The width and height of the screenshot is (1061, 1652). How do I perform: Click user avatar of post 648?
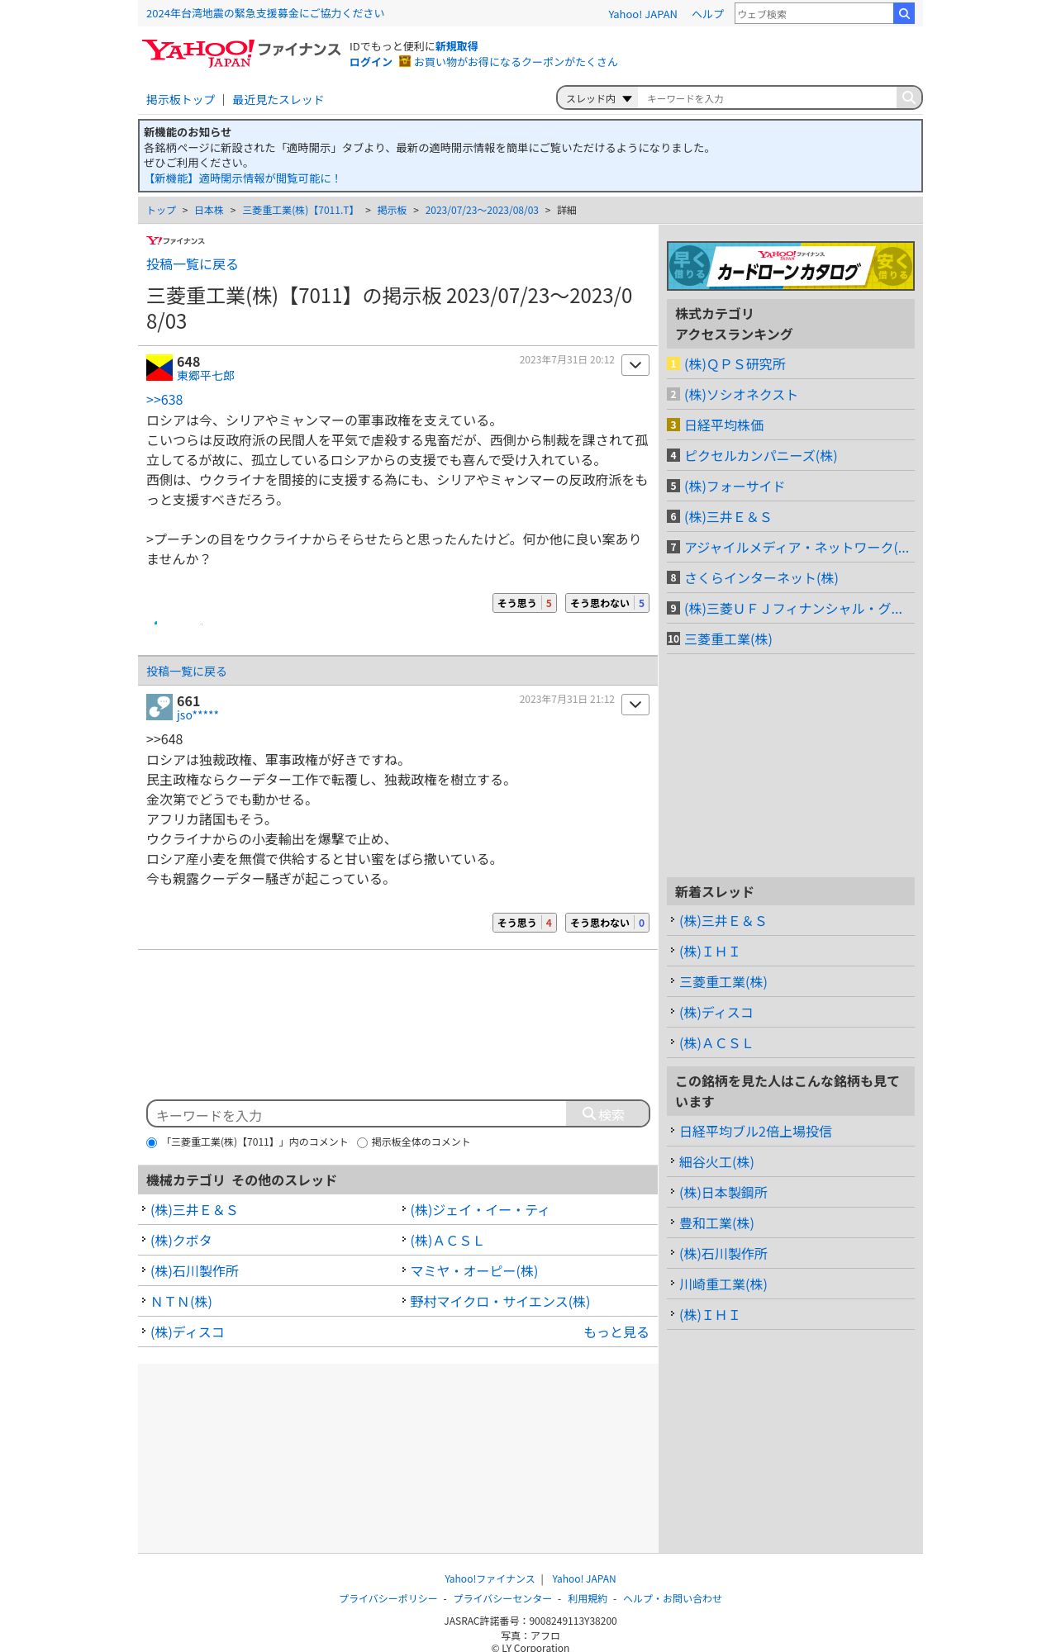[x=159, y=368]
